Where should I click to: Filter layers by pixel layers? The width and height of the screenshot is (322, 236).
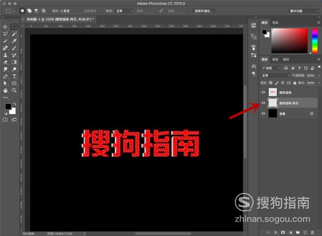286,68
